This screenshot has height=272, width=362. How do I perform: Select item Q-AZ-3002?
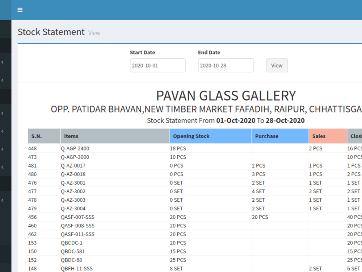pos(73,191)
